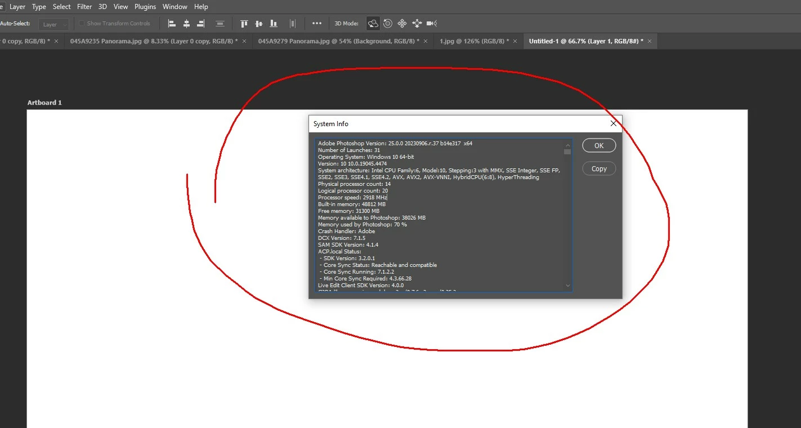Screen dimensions: 801x428
Task: Click the 'Adobe Photoshop Version' line
Action: (x=395, y=144)
